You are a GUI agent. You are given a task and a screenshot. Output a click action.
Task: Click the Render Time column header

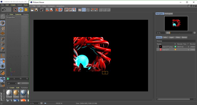(x=182, y=44)
